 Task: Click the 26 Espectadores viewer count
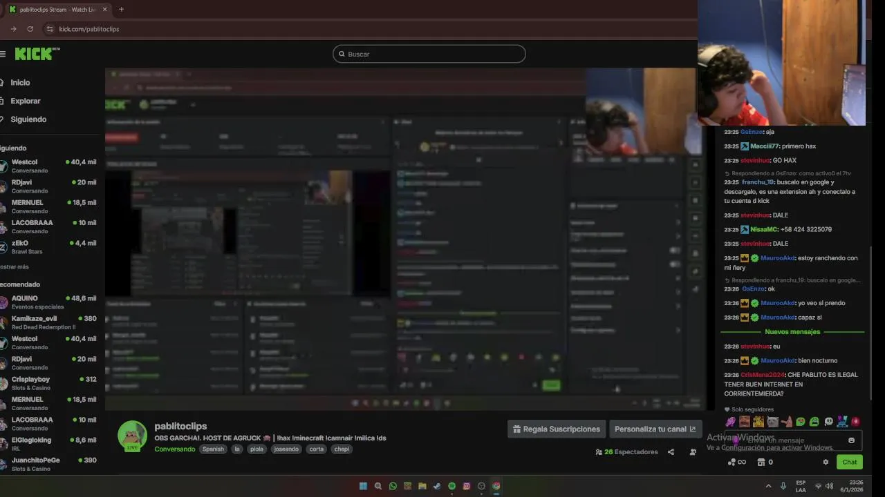tap(626, 452)
